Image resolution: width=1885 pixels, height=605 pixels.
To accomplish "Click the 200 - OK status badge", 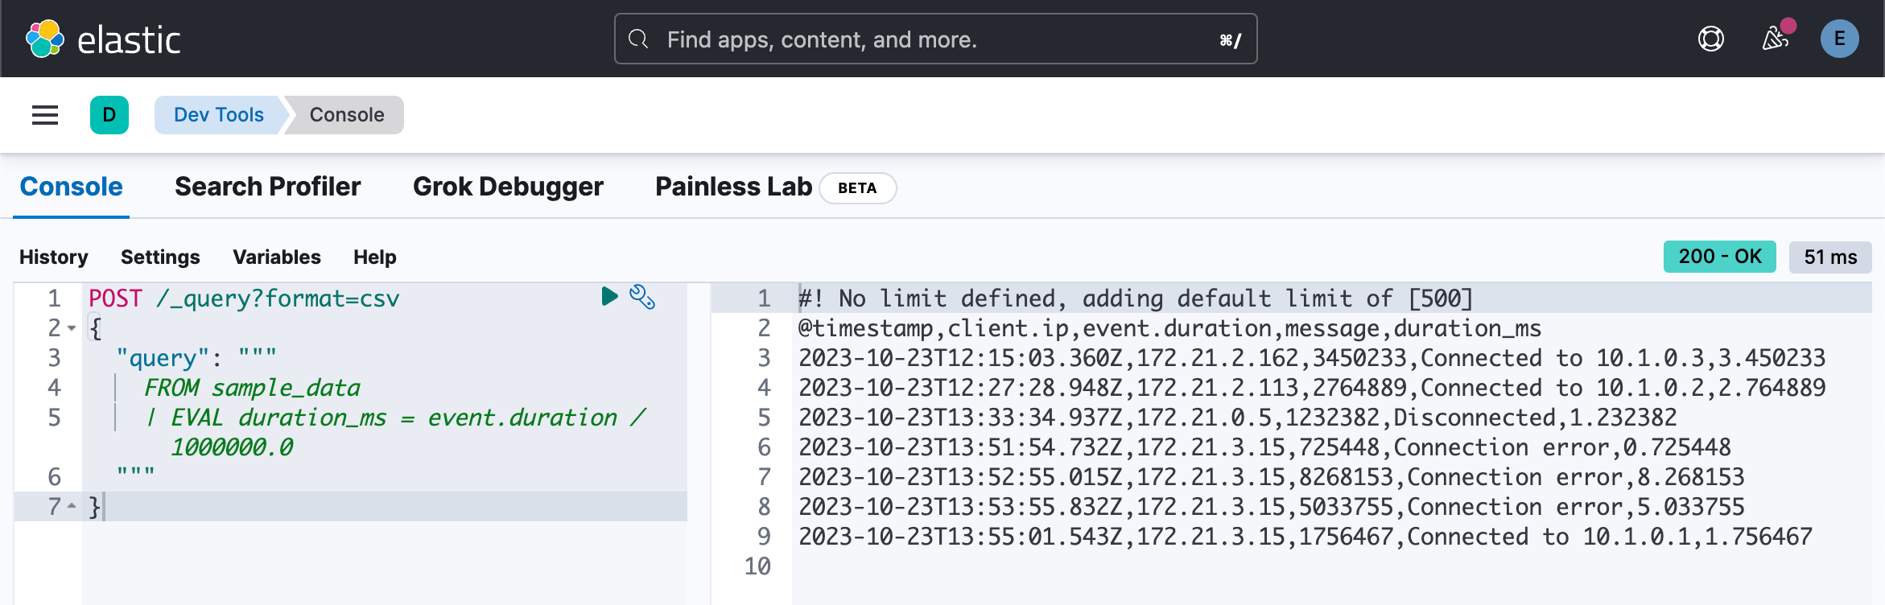I will pos(1719,257).
